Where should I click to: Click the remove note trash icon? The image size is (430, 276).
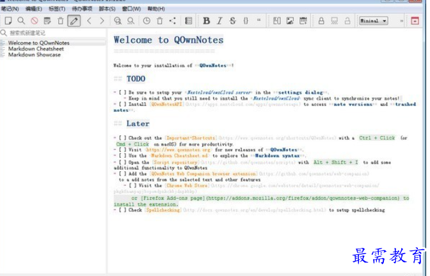(x=60, y=21)
